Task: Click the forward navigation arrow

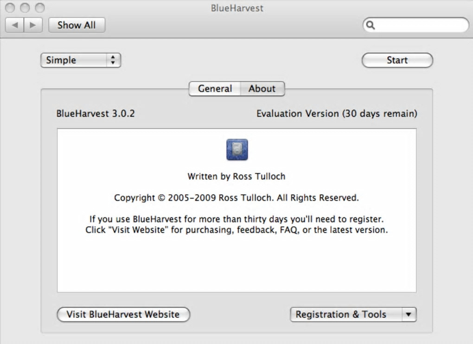Action: [x=33, y=25]
